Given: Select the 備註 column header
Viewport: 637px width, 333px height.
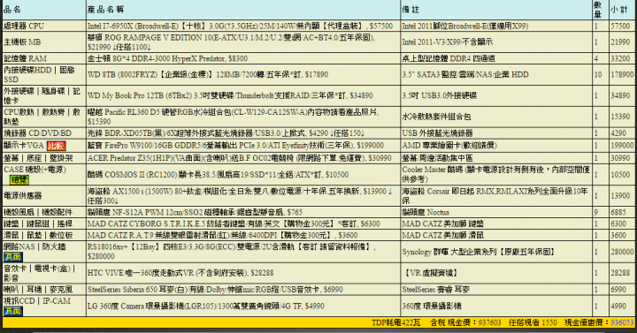Looking at the screenshot, I should coord(495,10).
